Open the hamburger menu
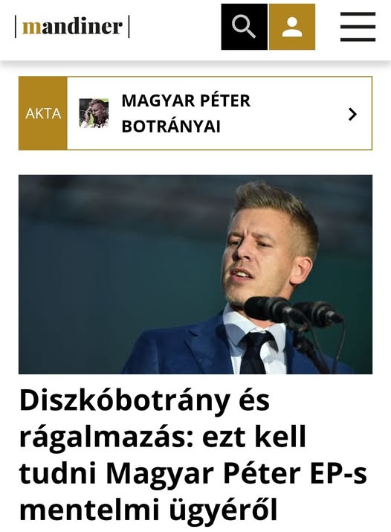Screen dimensions: 391x532 click(358, 27)
